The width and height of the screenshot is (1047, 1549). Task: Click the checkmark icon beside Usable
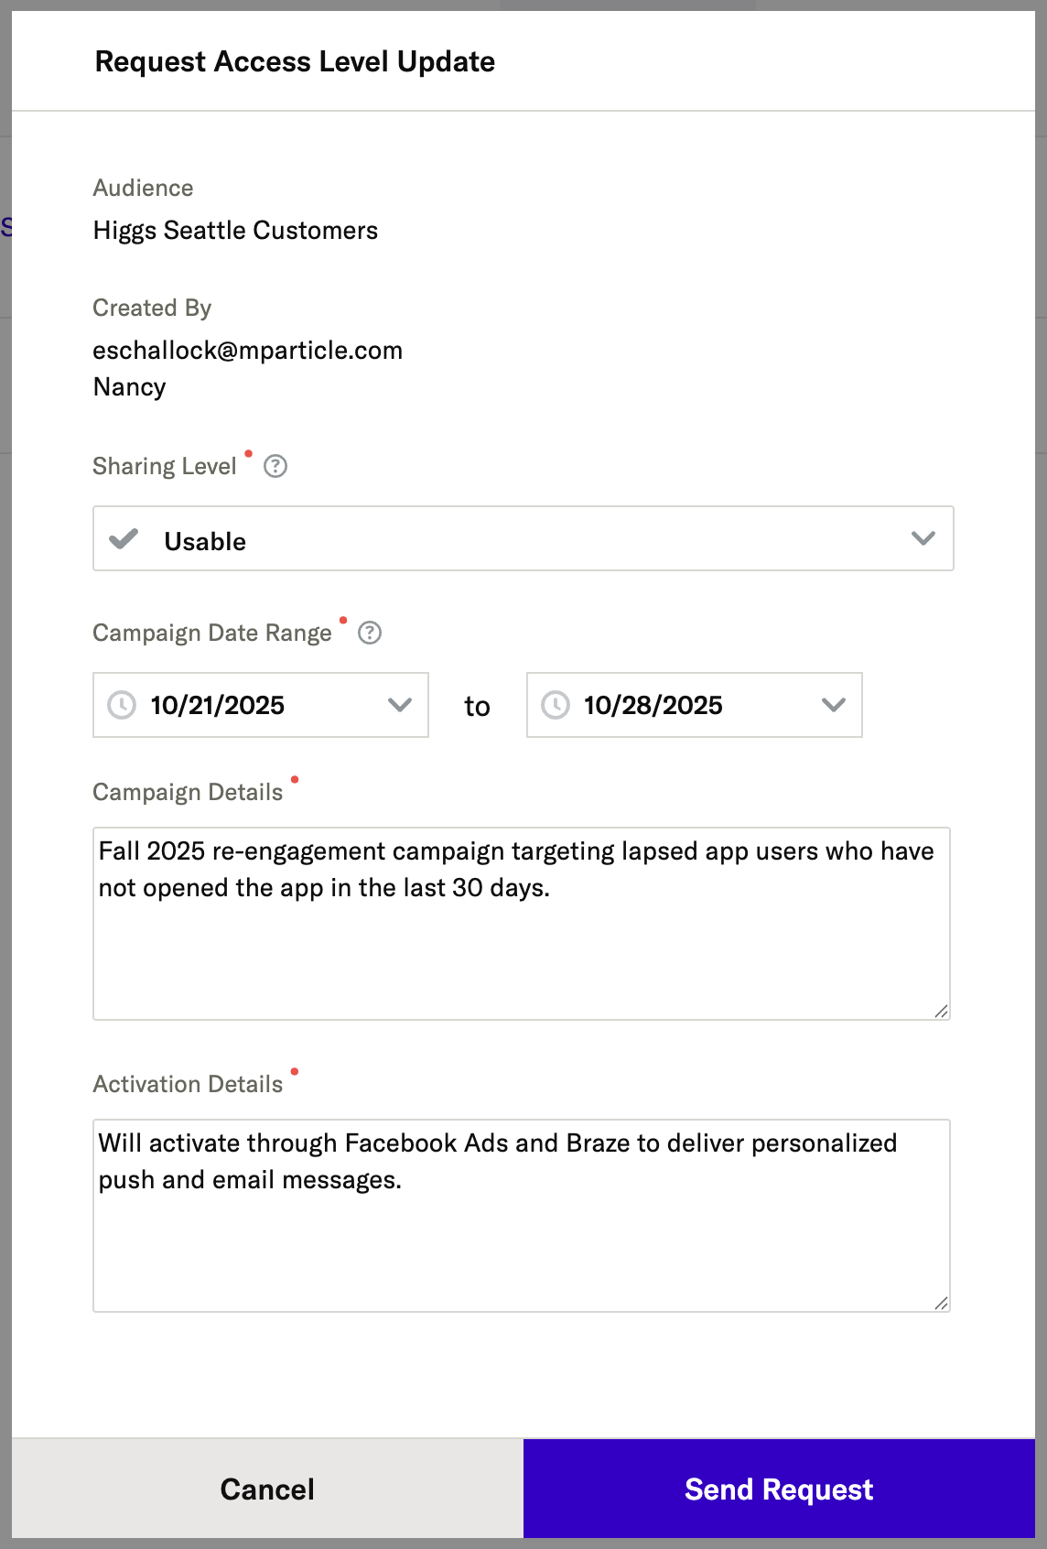(124, 539)
